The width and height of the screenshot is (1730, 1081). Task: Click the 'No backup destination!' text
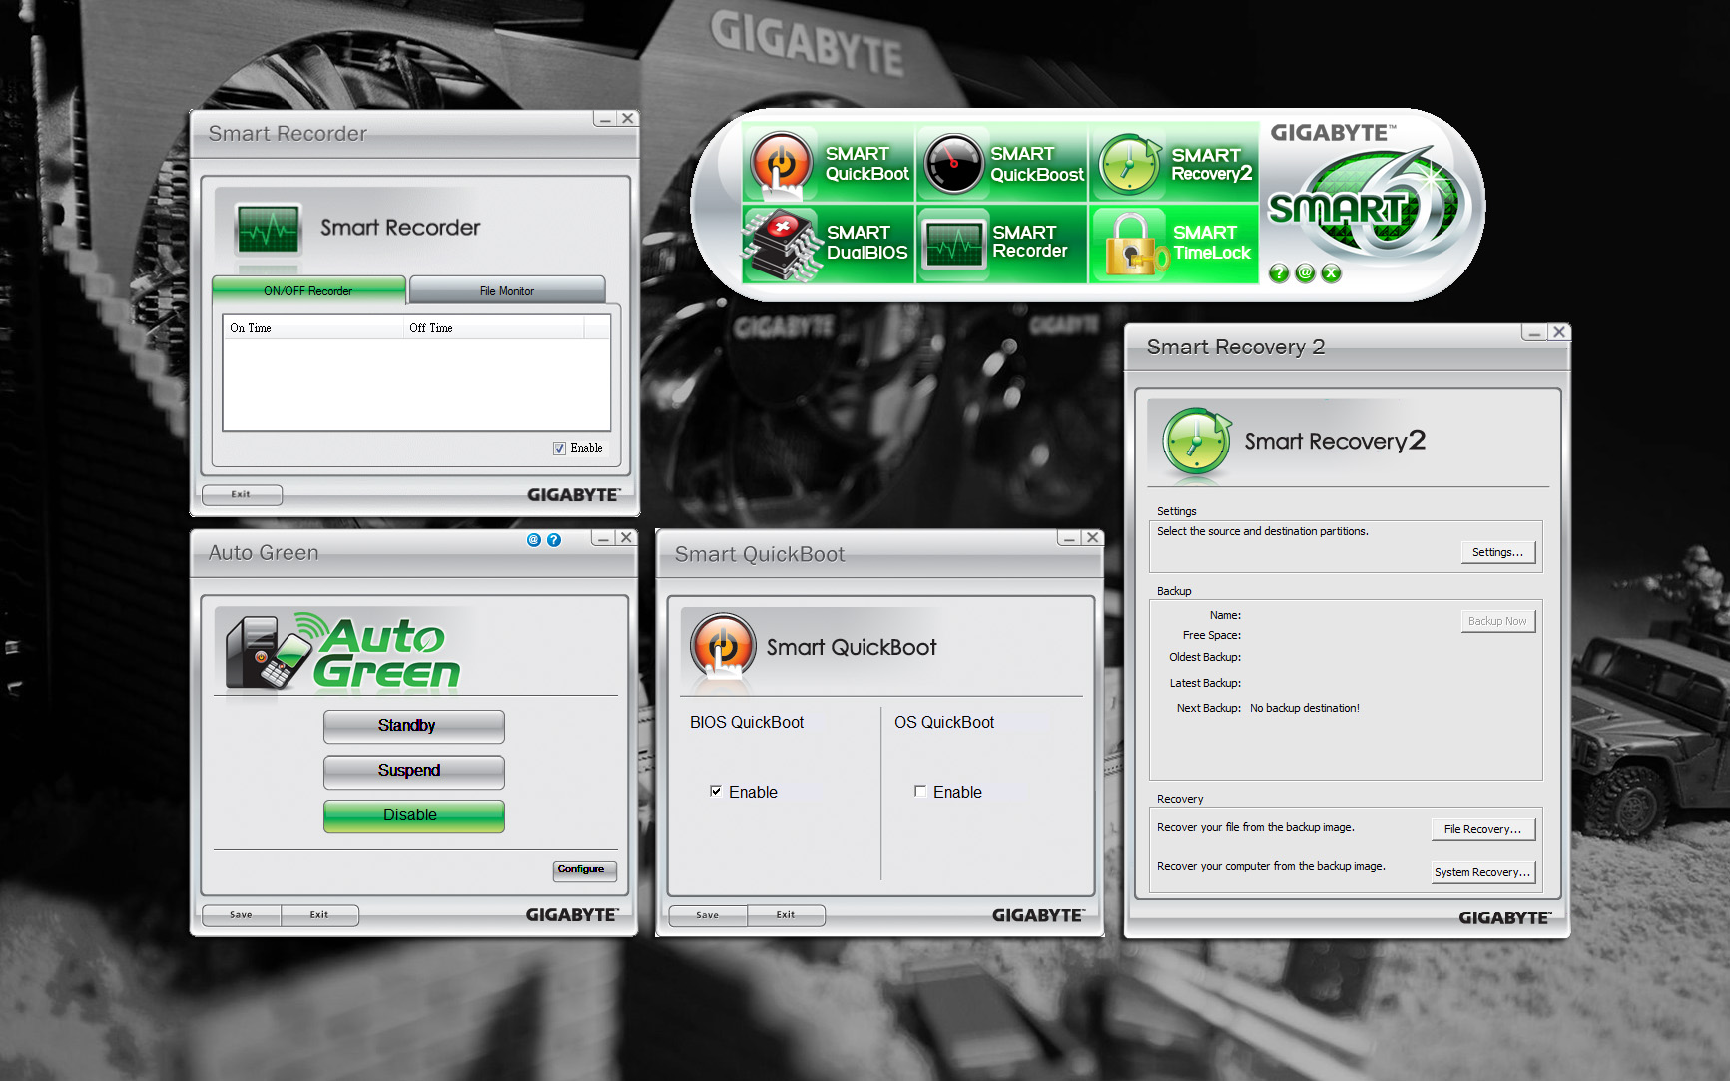(1304, 708)
